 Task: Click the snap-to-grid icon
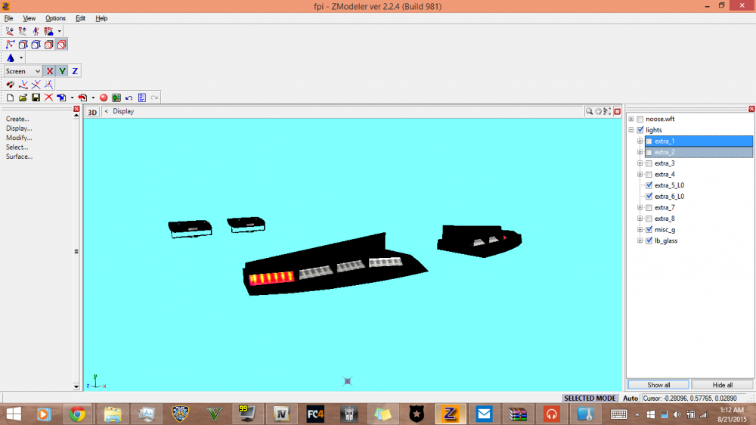click(x=48, y=85)
